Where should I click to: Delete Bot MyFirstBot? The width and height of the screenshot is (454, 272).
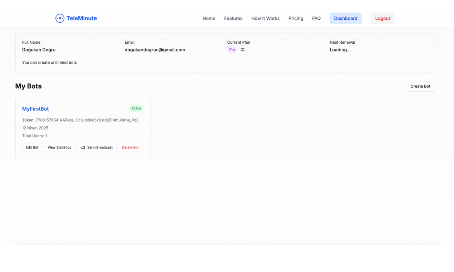[130, 147]
